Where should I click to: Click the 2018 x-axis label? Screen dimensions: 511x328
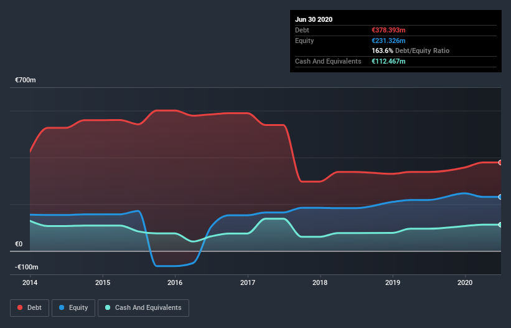coord(320,282)
